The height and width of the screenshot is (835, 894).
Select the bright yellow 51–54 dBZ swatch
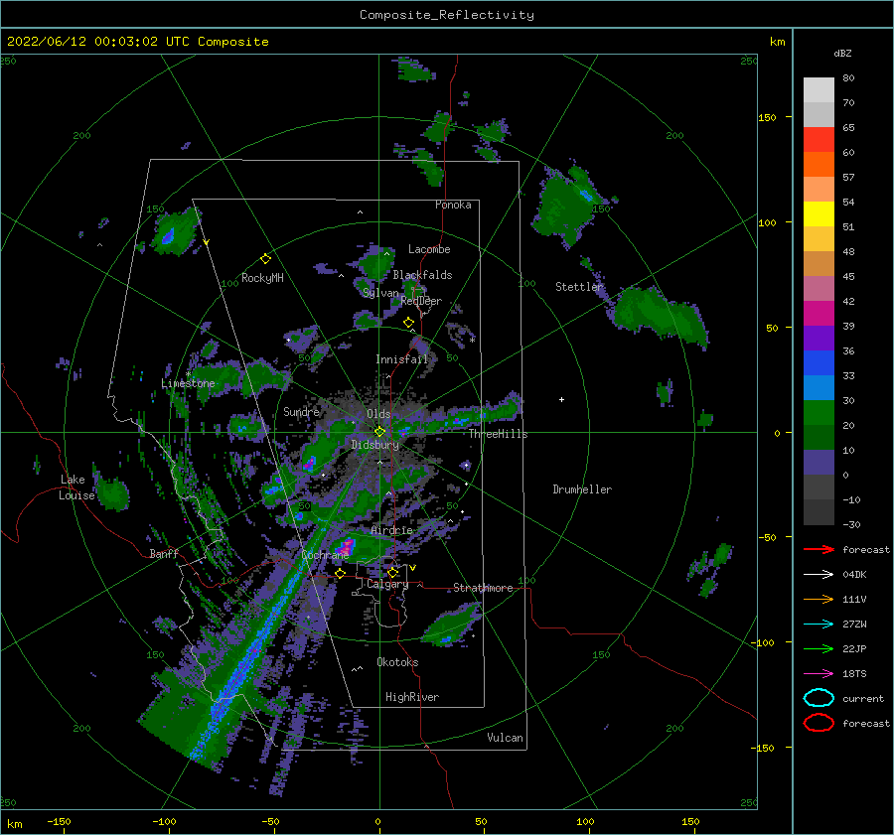[819, 213]
